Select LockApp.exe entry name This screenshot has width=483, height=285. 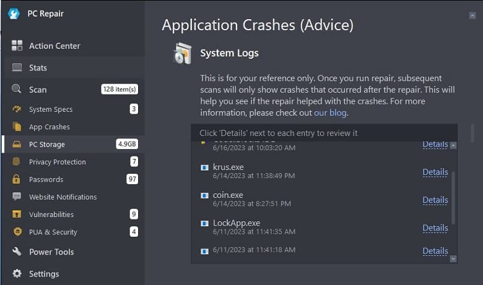[237, 223]
